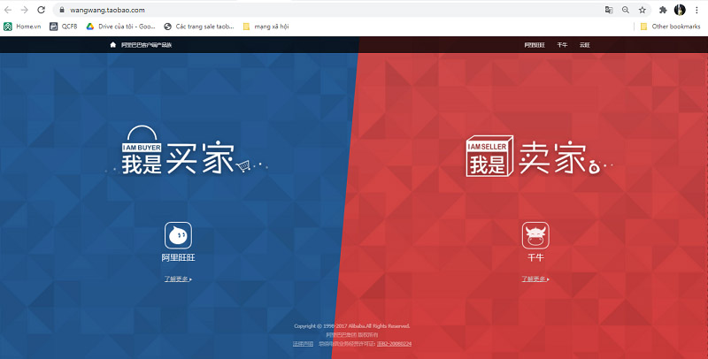Click 阿里巴巴客户端产品族 header link
This screenshot has width=708, height=359.
coord(147,44)
